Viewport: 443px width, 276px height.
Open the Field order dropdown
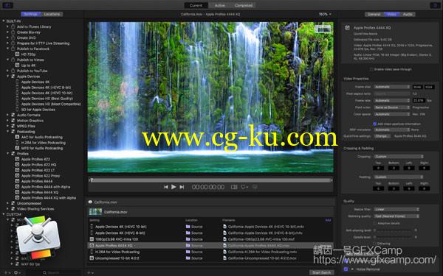pos(392,107)
